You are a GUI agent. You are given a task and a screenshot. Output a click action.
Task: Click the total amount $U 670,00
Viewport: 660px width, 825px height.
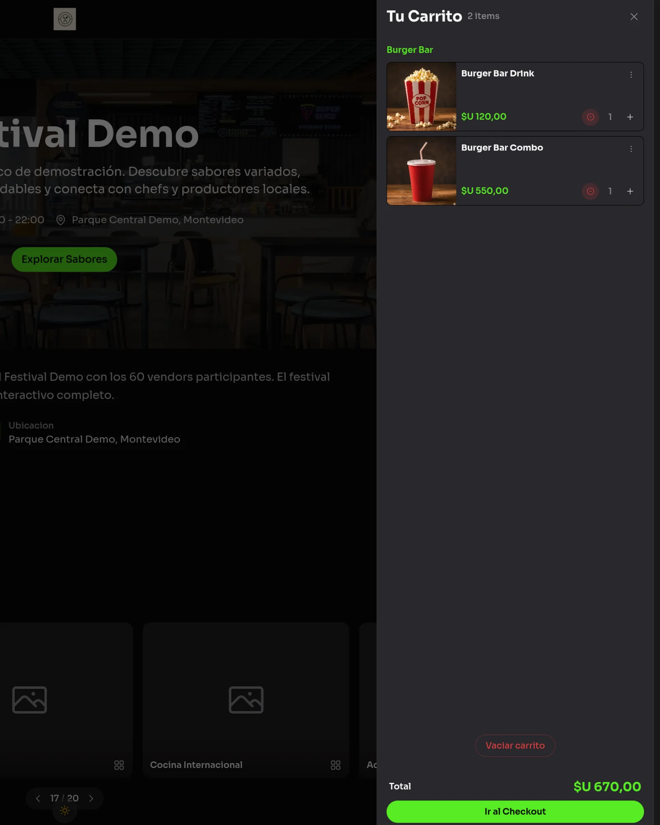(607, 787)
